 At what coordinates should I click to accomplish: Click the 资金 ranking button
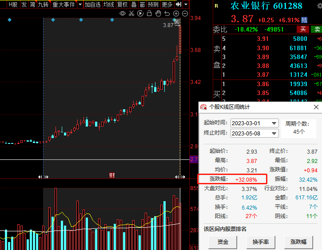pyautogui.click(x=223, y=242)
